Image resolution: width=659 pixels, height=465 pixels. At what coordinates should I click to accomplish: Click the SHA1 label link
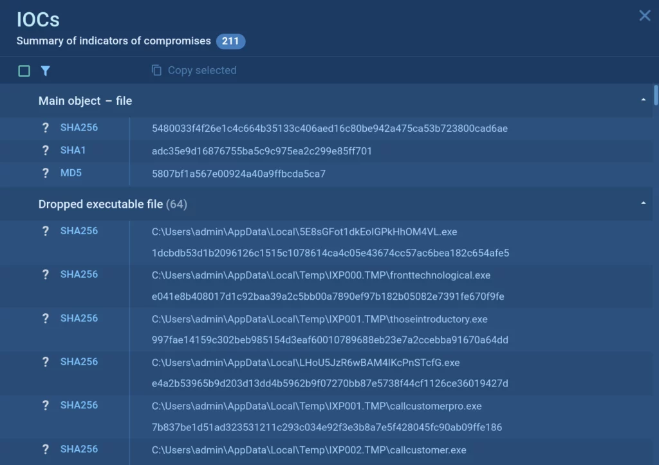point(73,150)
